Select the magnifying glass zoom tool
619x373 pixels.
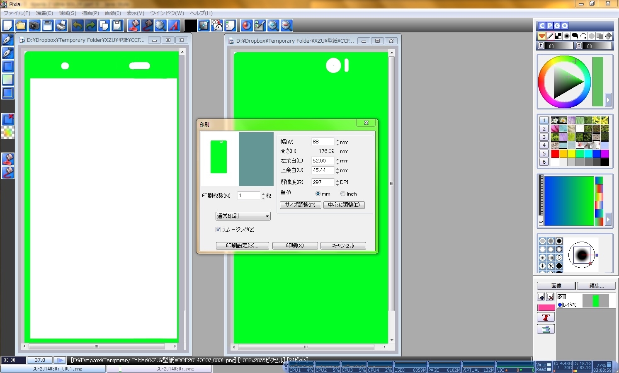tap(160, 26)
